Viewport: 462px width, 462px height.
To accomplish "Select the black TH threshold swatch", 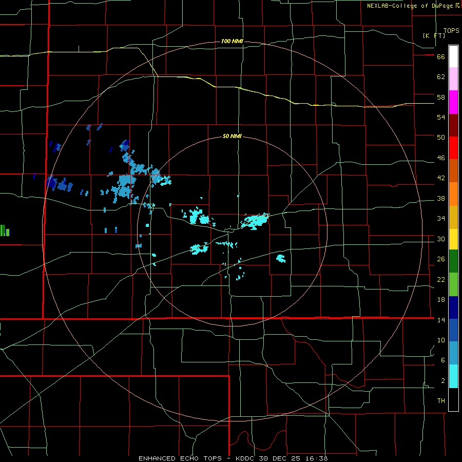I will click(x=453, y=399).
